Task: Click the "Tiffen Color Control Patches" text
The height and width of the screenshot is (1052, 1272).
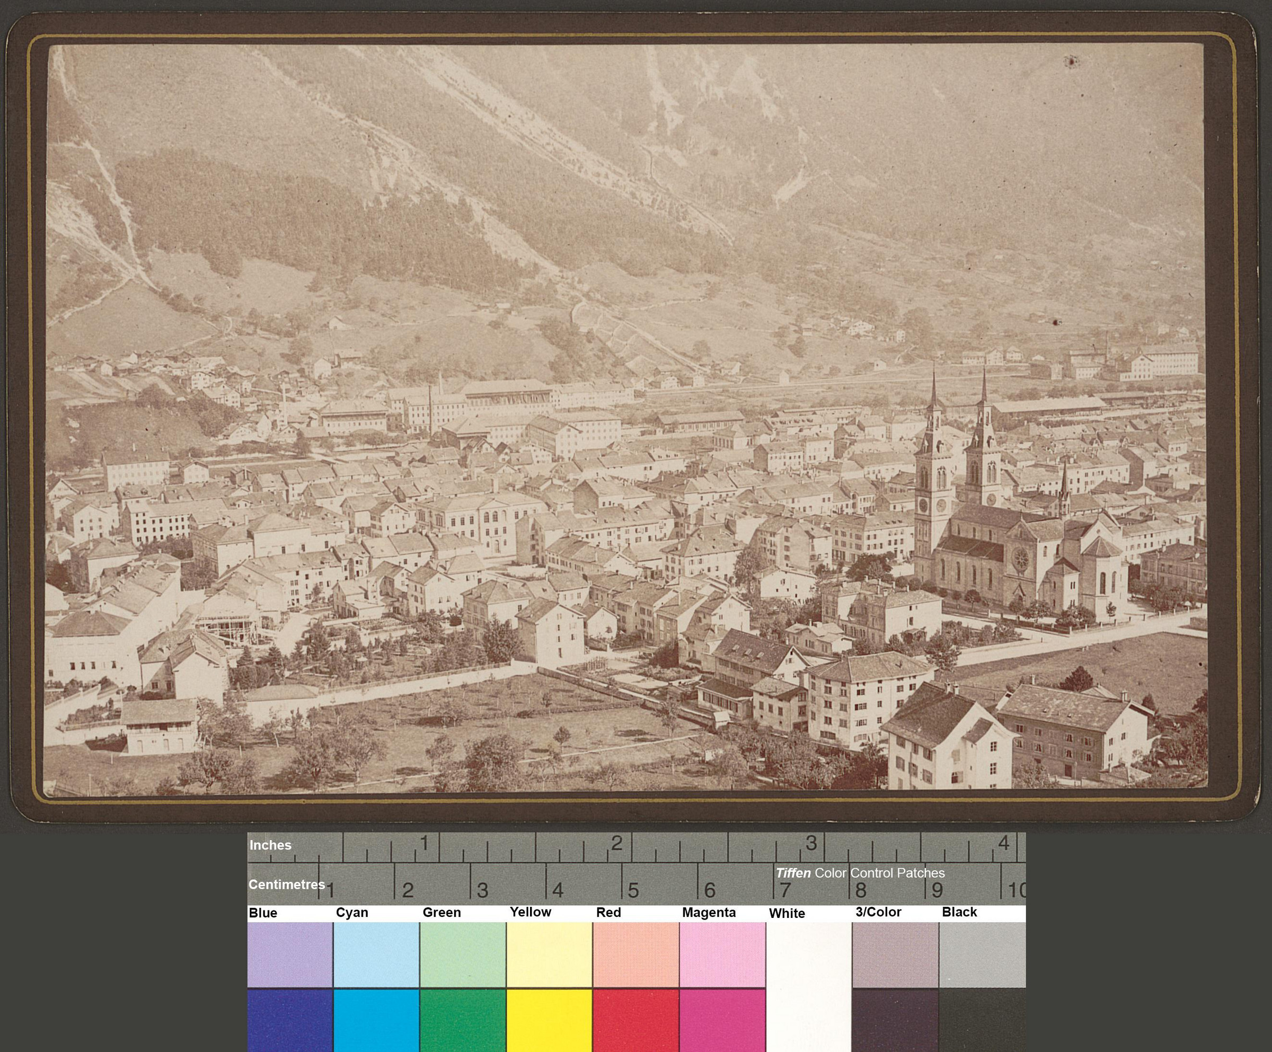Action: pyautogui.click(x=861, y=873)
